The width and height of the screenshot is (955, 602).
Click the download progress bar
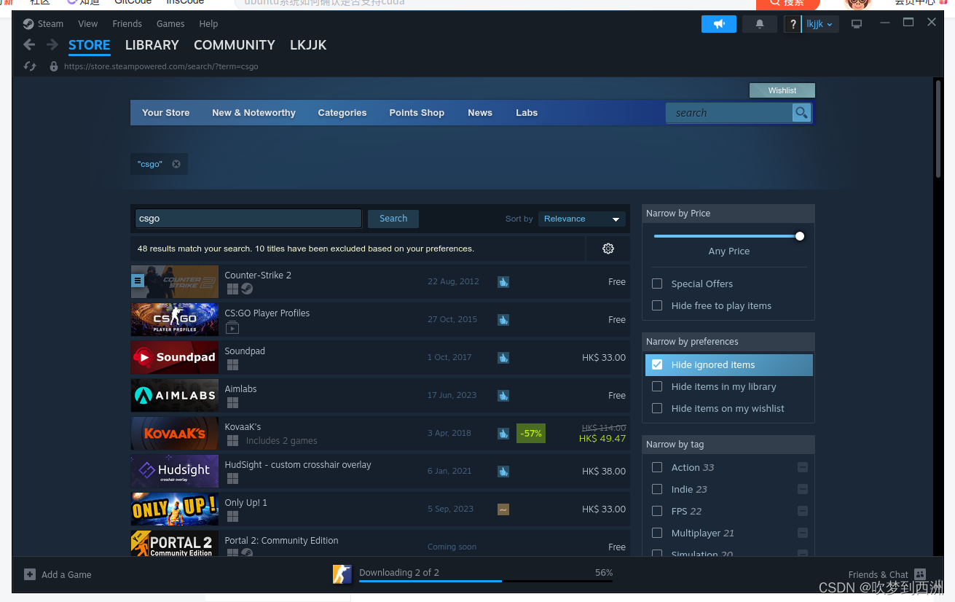(486, 581)
